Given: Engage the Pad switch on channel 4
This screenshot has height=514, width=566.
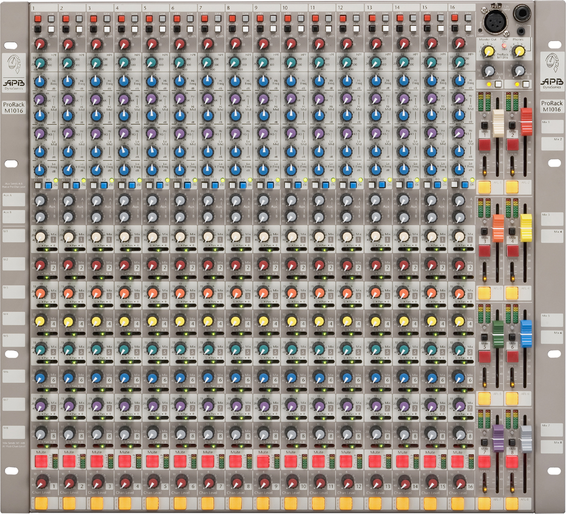Looking at the screenshot, I should click(134, 29).
